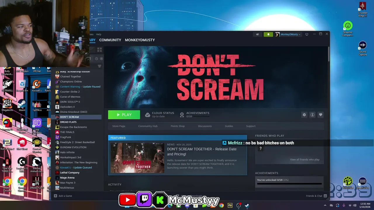374x210 pixels.
Task: Open Logi Options+ desktop shortcut
Action: (37, 126)
